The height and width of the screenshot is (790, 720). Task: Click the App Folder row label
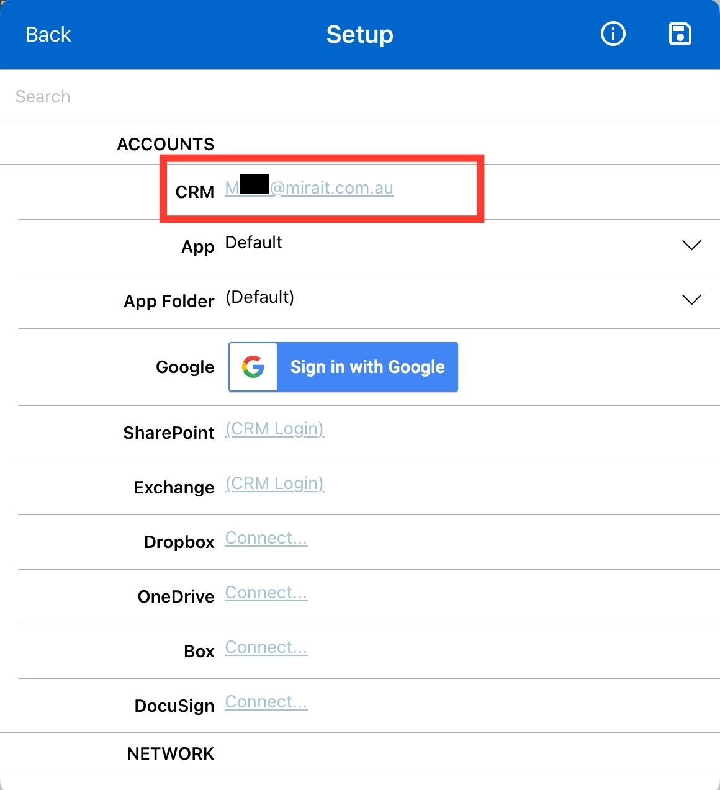169,302
